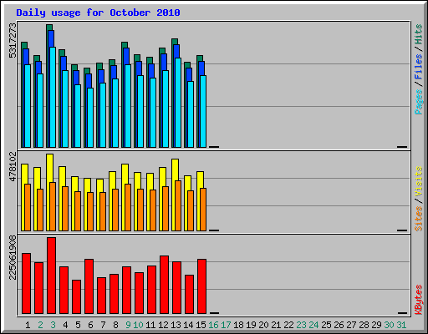Click the red KBytes bar for day 6
Screen dimensions: 428x334
point(89,286)
